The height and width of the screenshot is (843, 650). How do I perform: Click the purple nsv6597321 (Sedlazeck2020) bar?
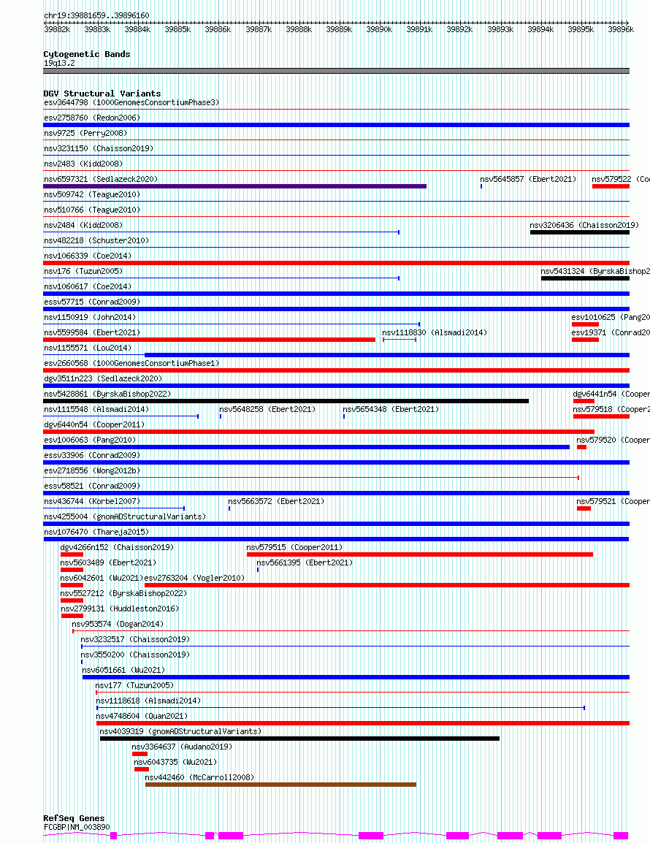235,186
